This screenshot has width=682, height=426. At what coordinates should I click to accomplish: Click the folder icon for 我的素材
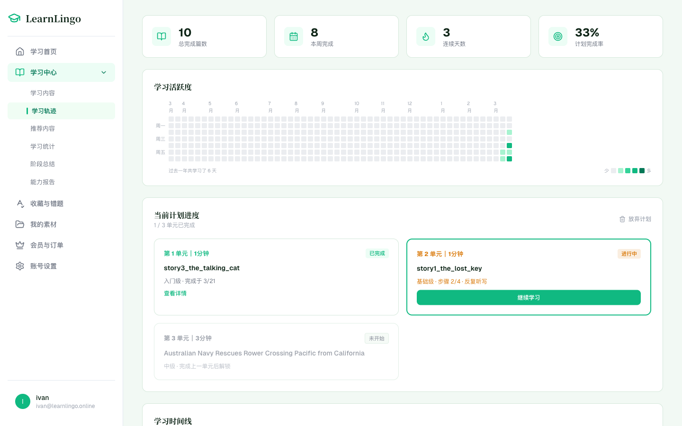pyautogui.click(x=20, y=224)
